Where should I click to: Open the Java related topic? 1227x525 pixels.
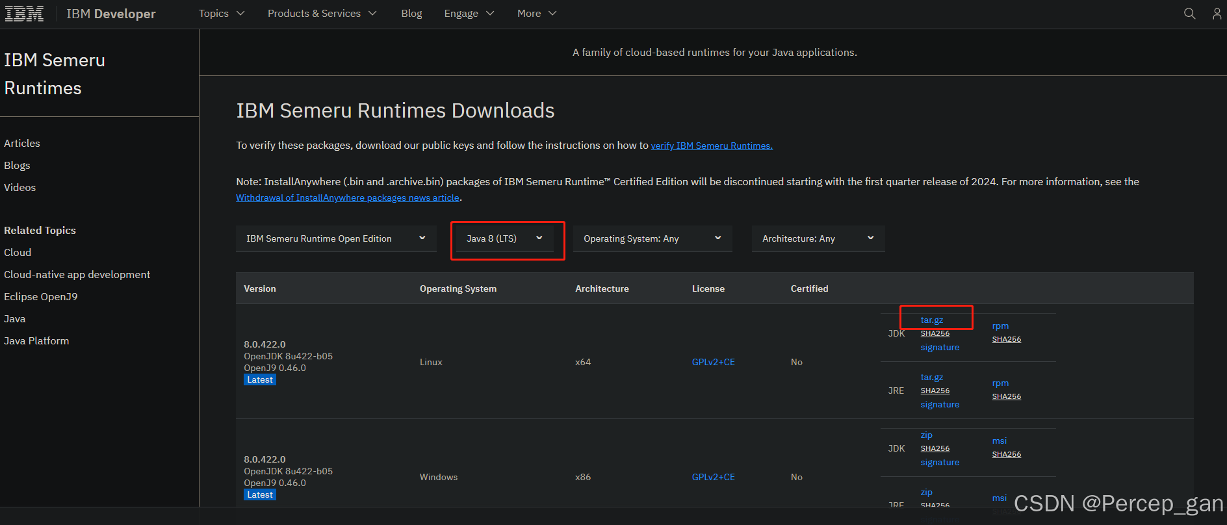tap(15, 318)
